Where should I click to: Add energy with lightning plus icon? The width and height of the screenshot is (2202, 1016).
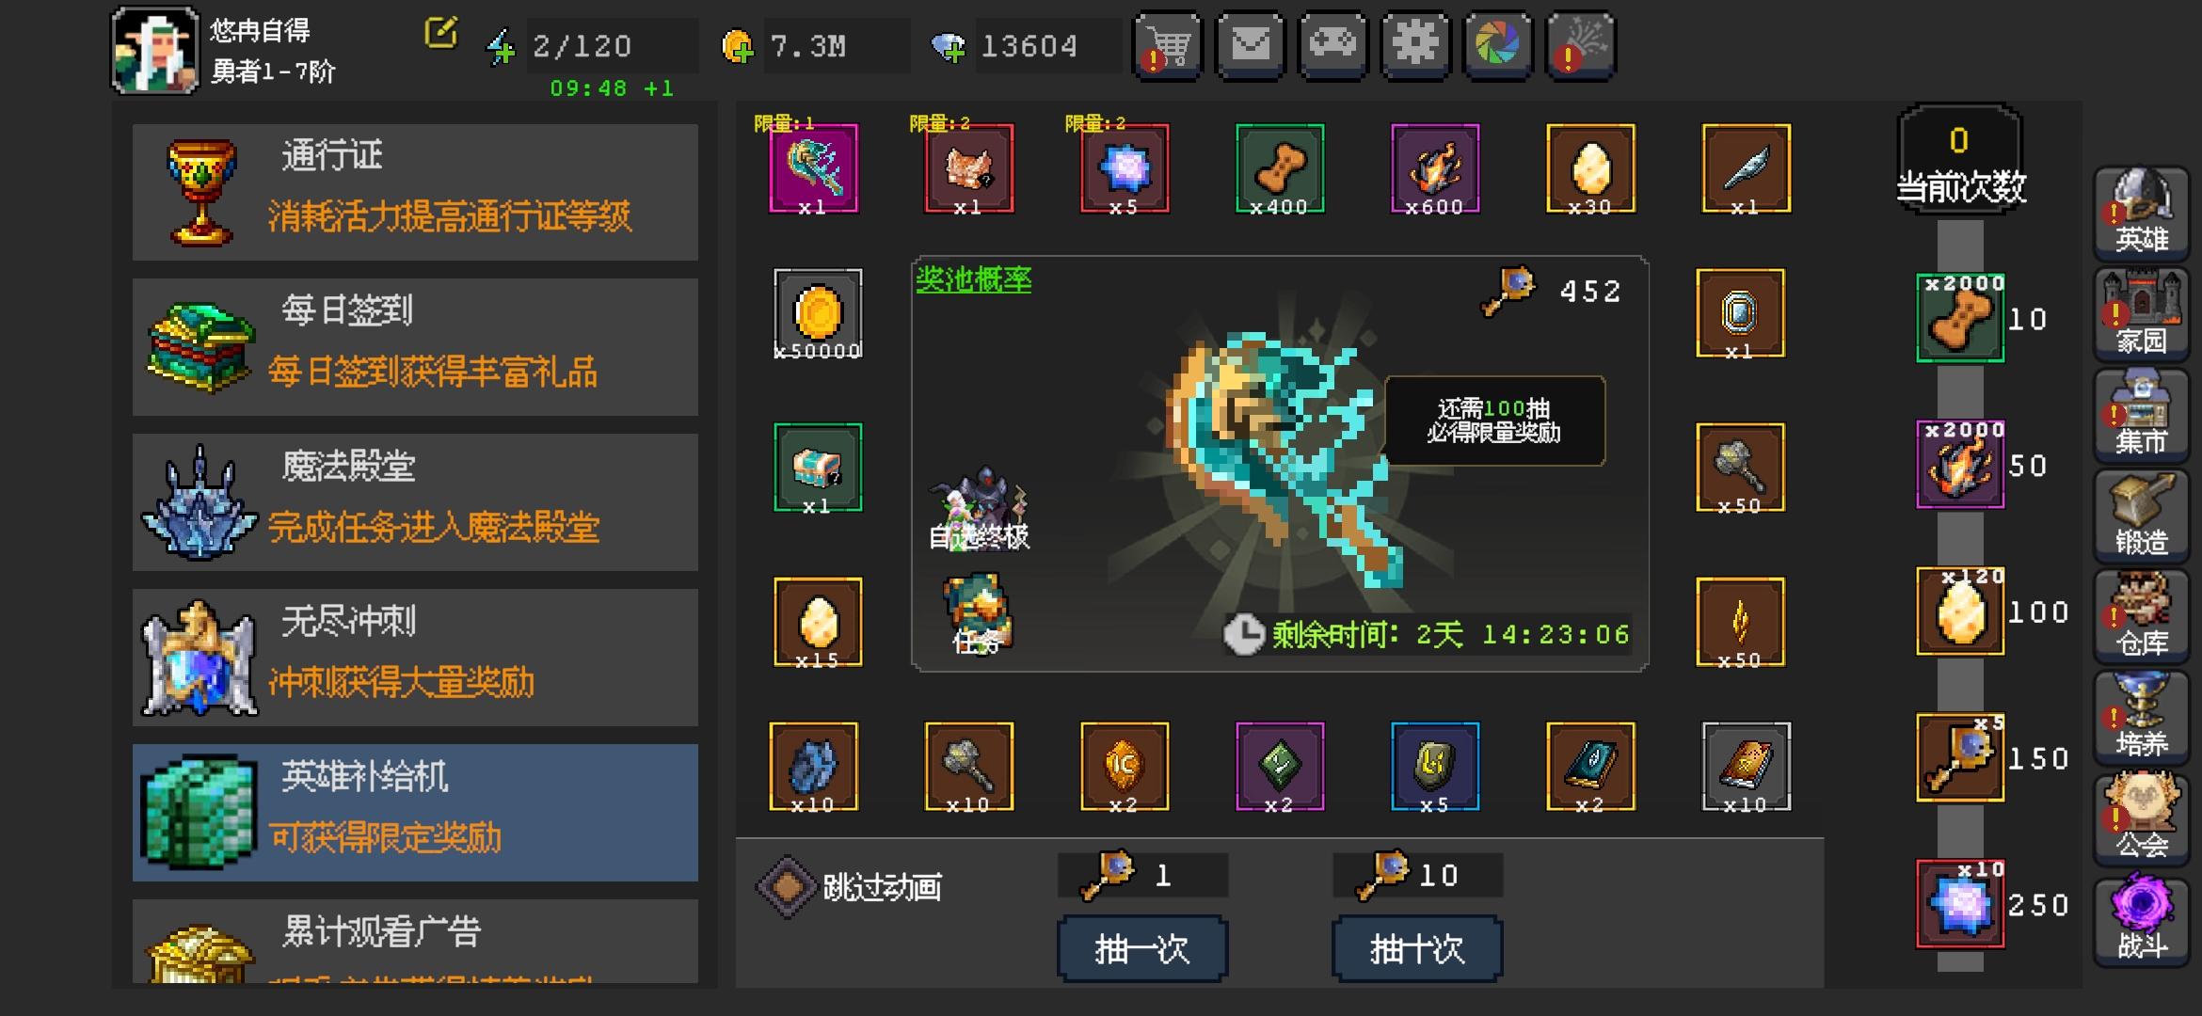click(500, 47)
